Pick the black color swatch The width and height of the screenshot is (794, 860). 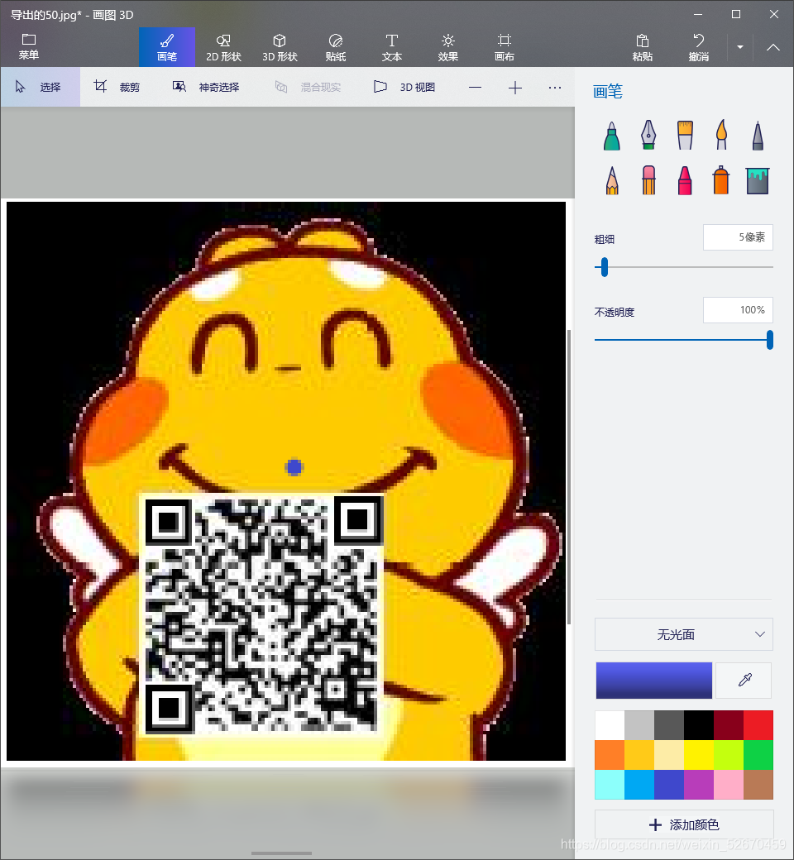pyautogui.click(x=699, y=725)
